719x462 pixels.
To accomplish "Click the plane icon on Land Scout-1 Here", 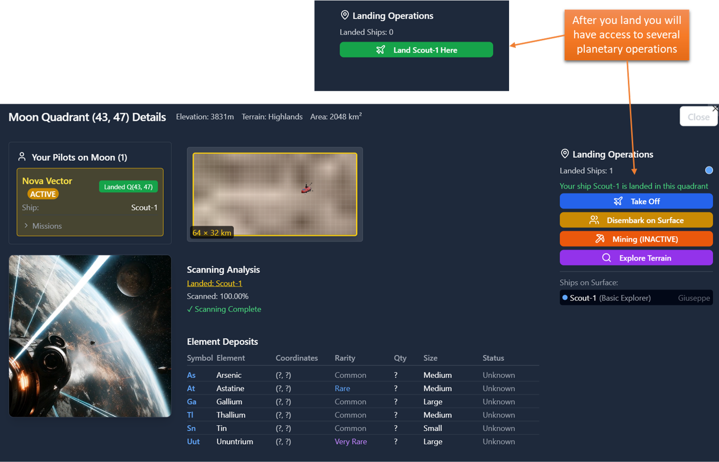I will pyautogui.click(x=380, y=50).
